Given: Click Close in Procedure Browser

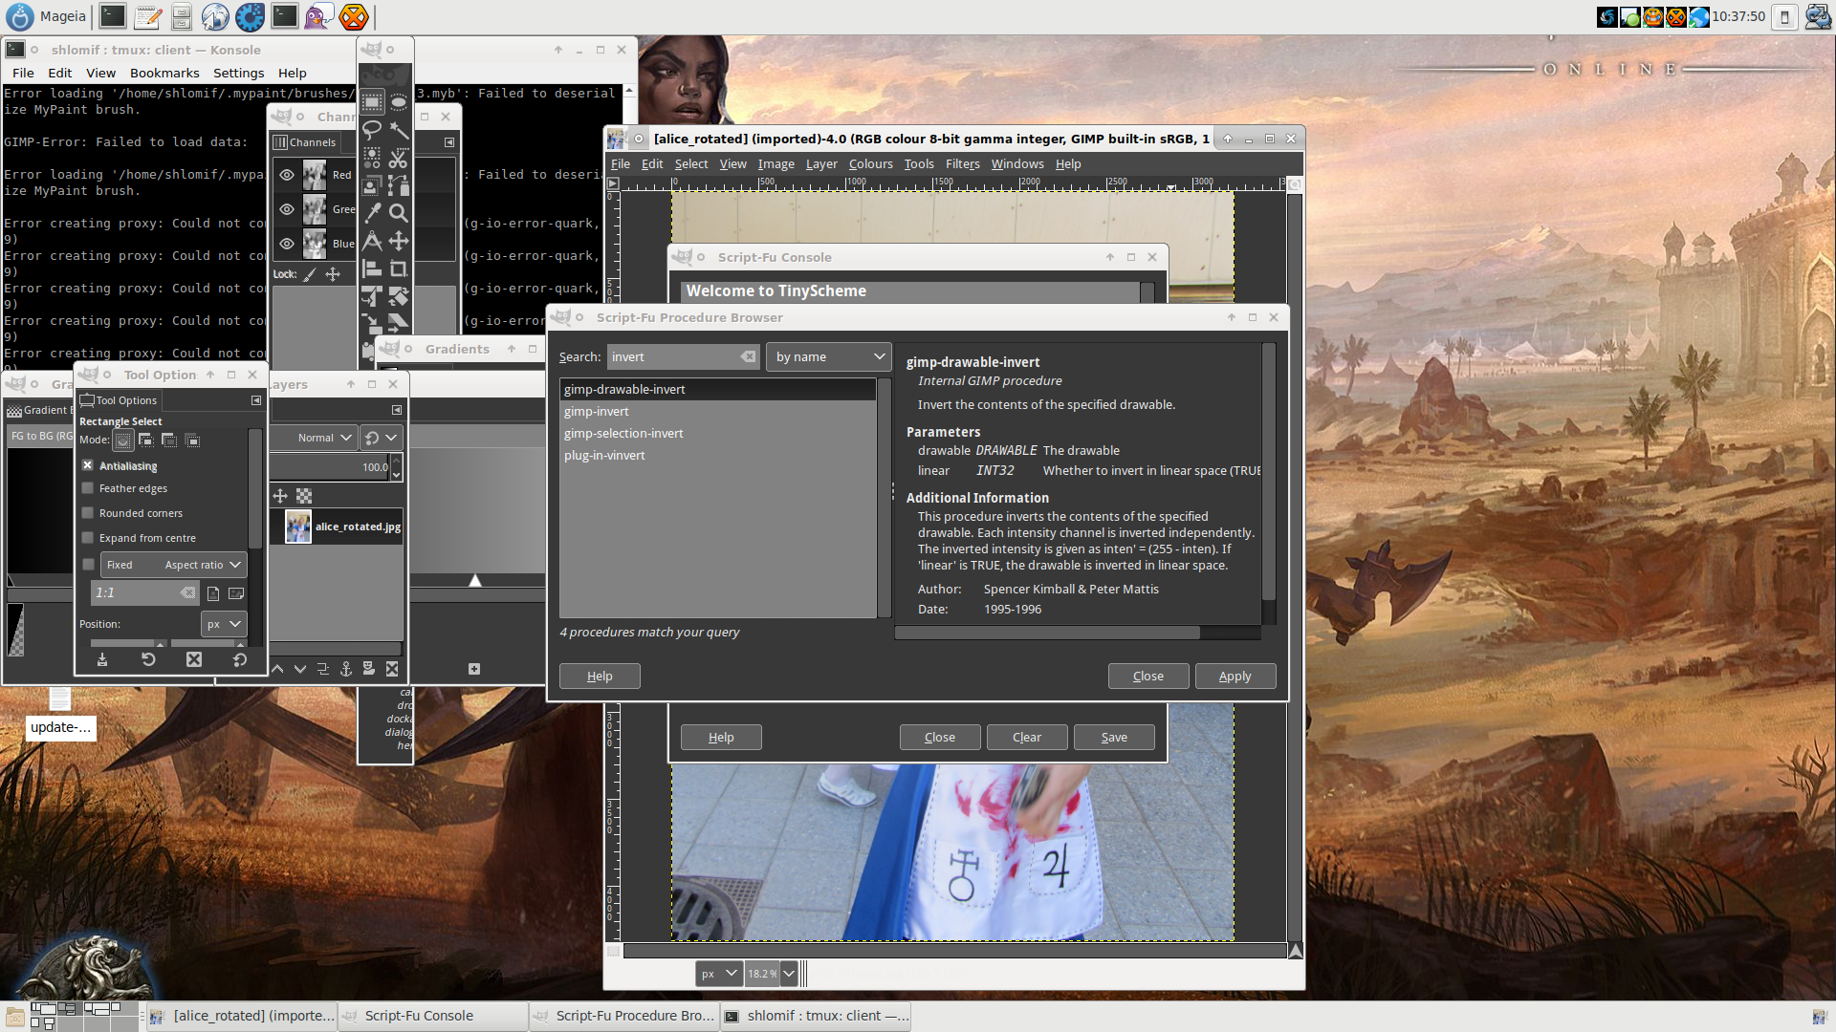Looking at the screenshot, I should coord(1148,676).
